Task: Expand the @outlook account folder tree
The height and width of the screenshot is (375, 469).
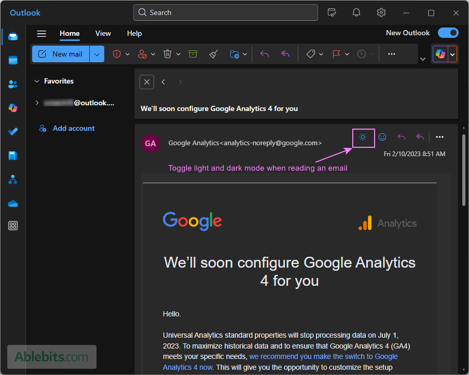Action: (37, 103)
